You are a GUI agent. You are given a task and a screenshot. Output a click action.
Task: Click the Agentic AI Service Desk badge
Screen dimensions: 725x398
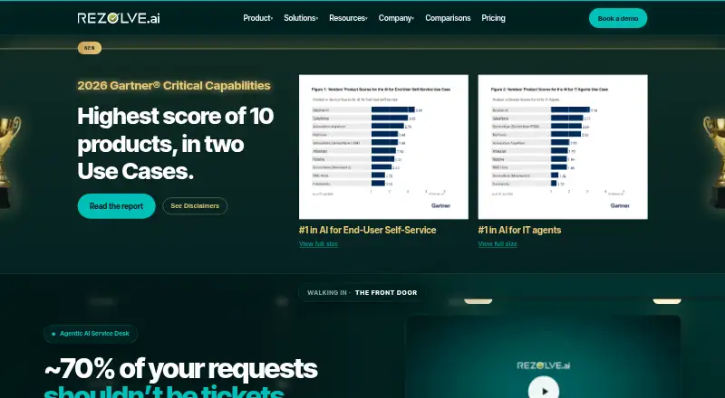point(91,334)
